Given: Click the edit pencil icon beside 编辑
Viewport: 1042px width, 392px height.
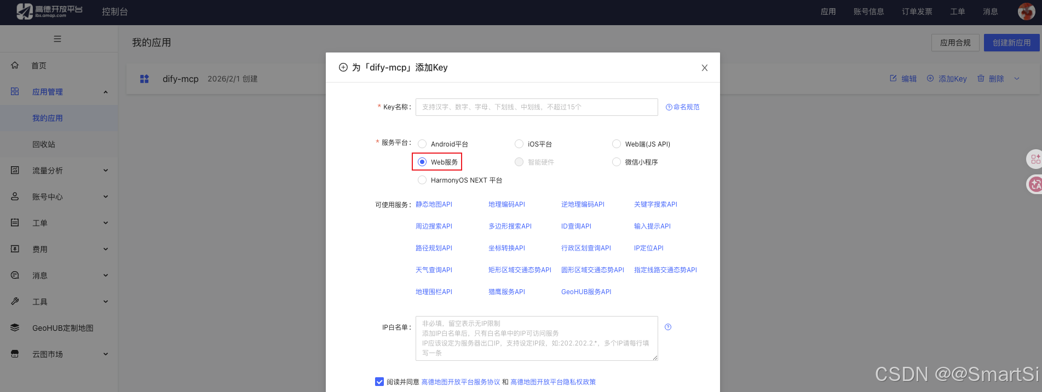Looking at the screenshot, I should (x=893, y=78).
